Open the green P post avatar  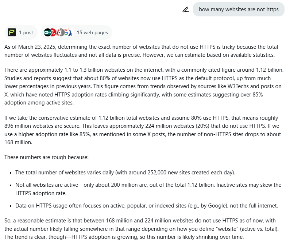[x=12, y=32]
